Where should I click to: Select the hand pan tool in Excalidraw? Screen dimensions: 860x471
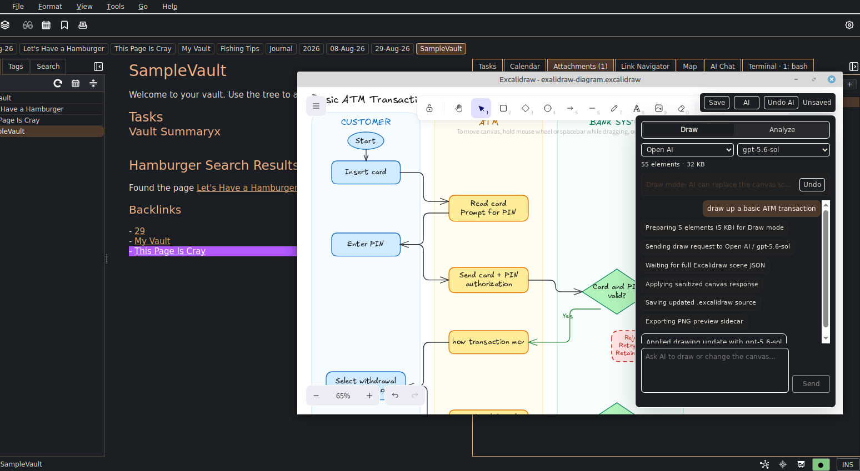pos(459,108)
